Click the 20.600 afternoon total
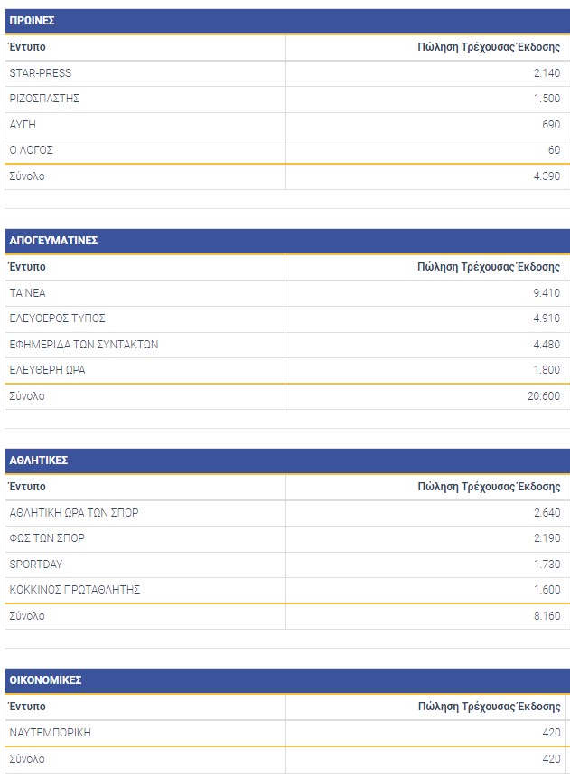This screenshot has width=570, height=779. point(544,396)
